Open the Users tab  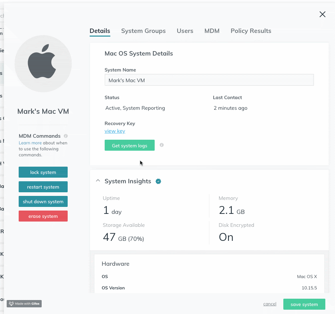coord(185,31)
